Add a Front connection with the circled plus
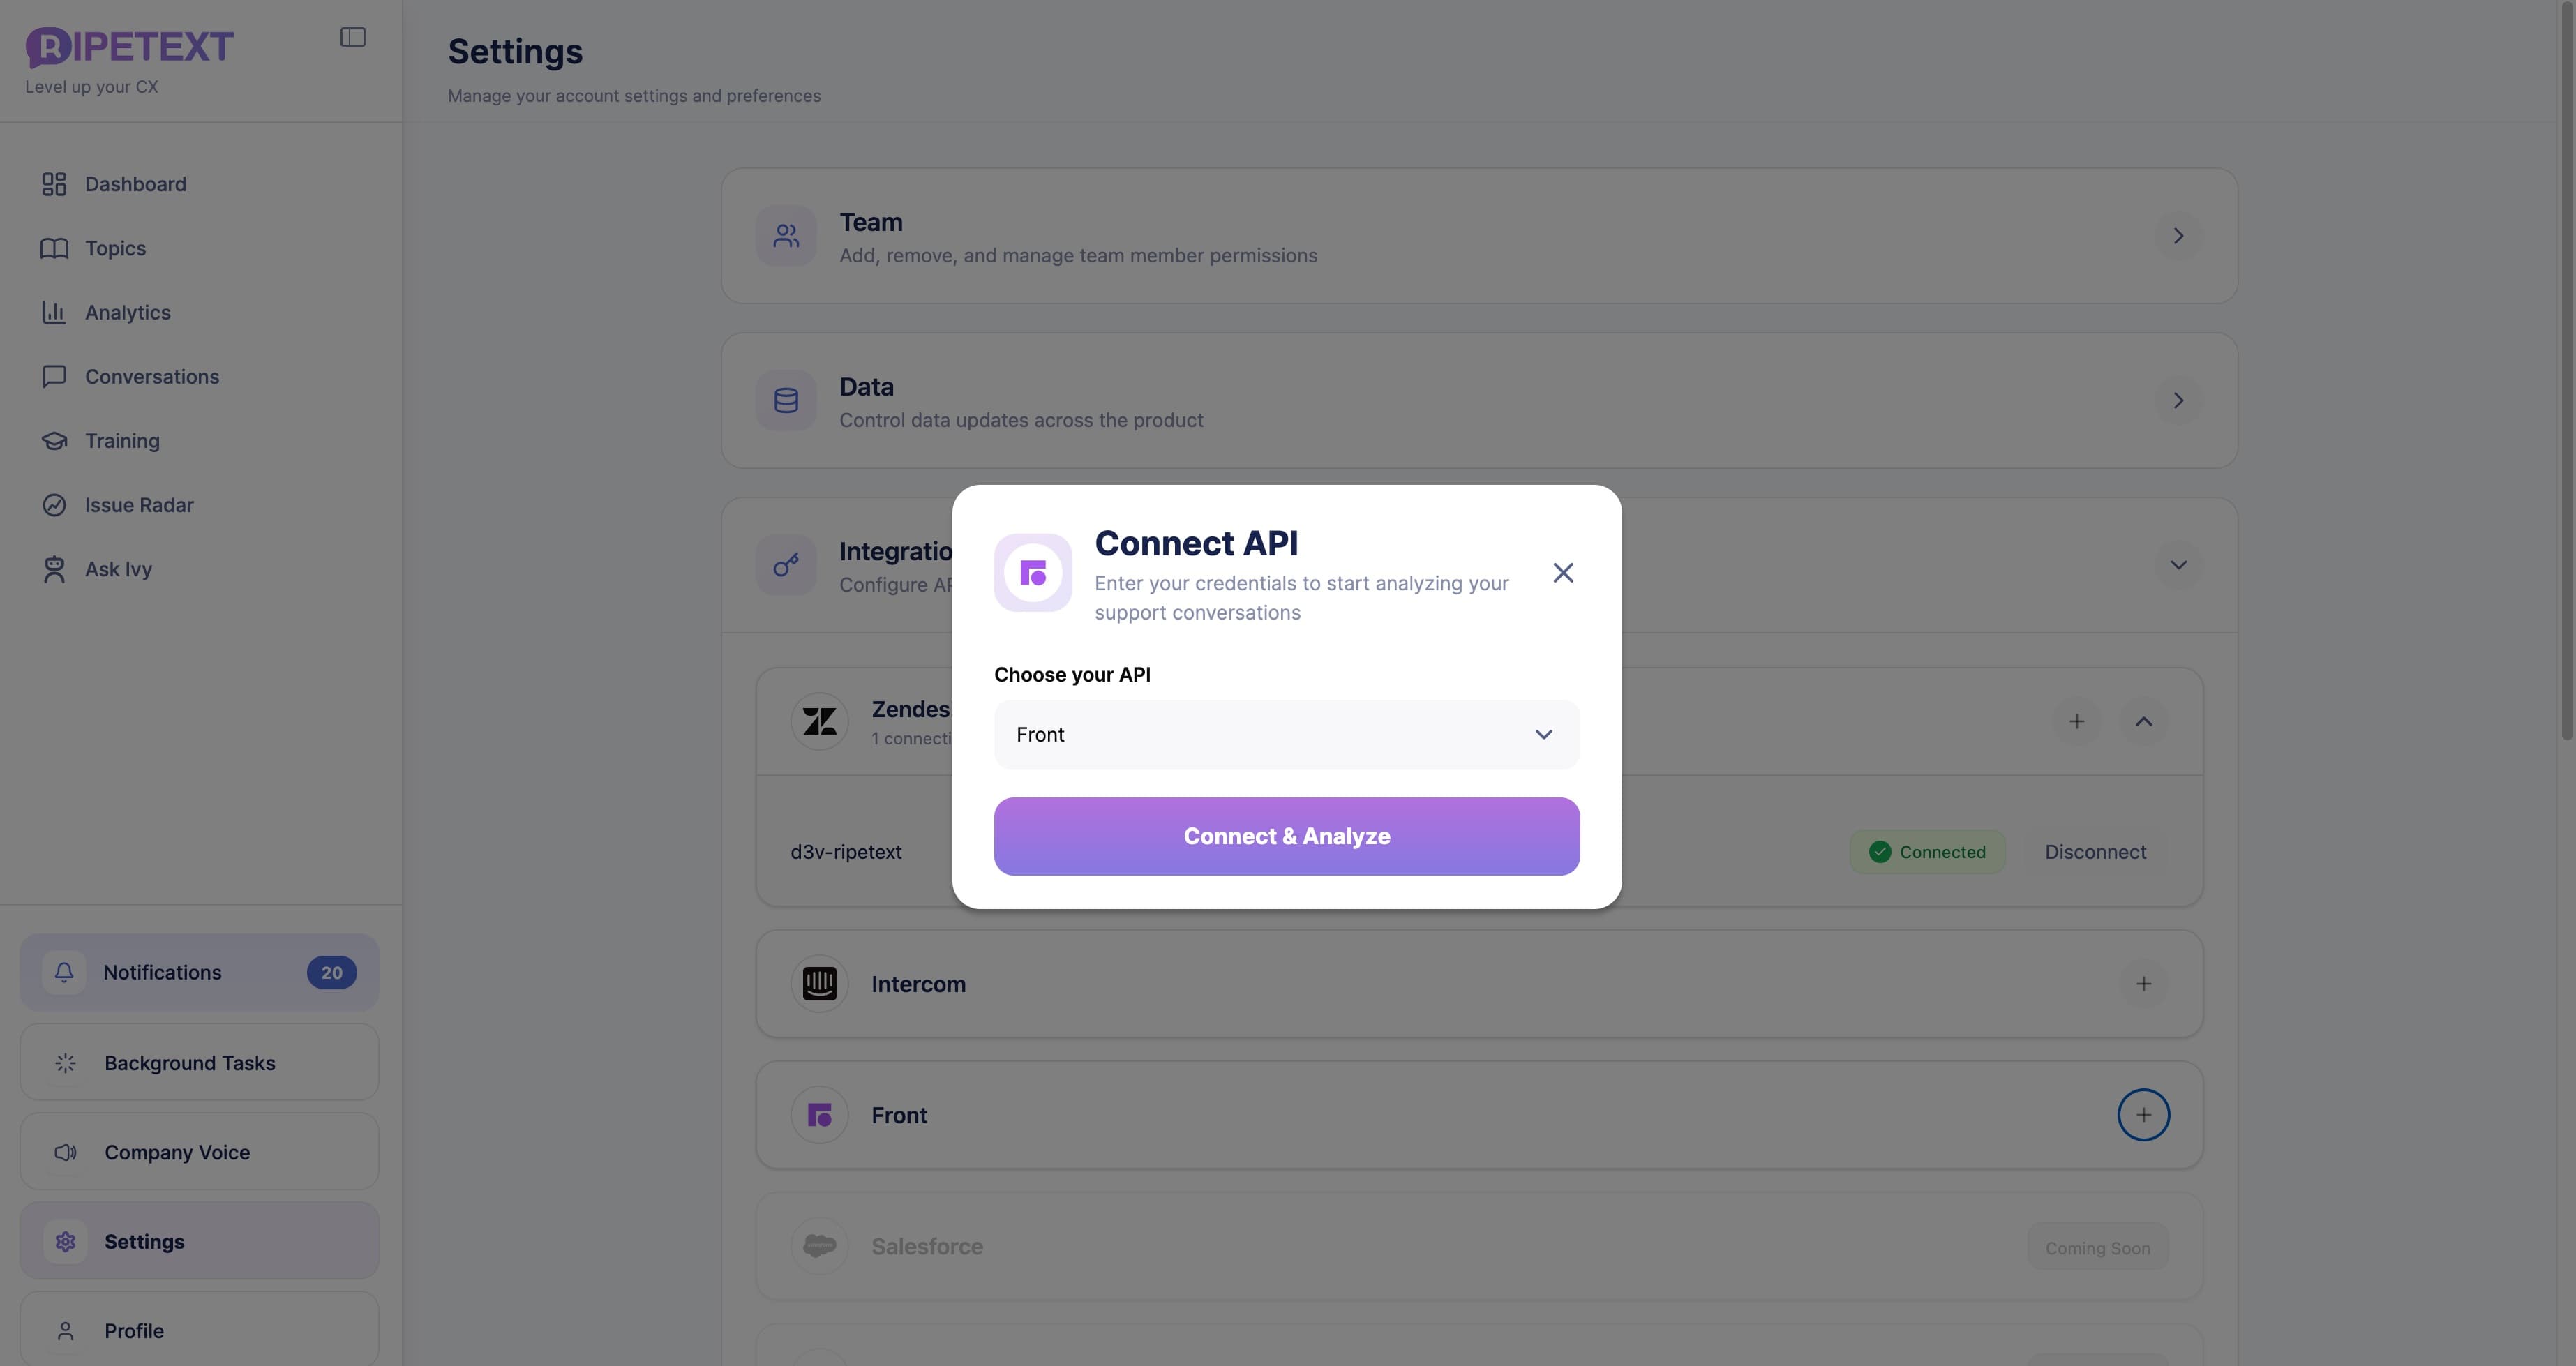The width and height of the screenshot is (2576, 1366). [2143, 1114]
